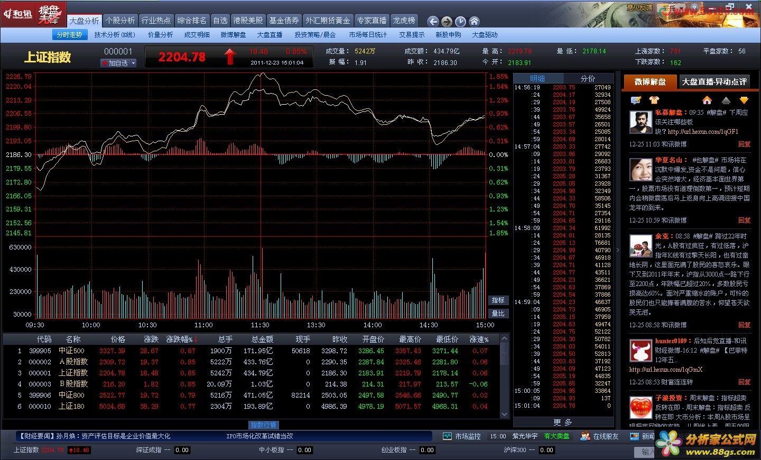Switch tick panel to 明细 tab
This screenshot has width=761, height=460.
(x=537, y=78)
